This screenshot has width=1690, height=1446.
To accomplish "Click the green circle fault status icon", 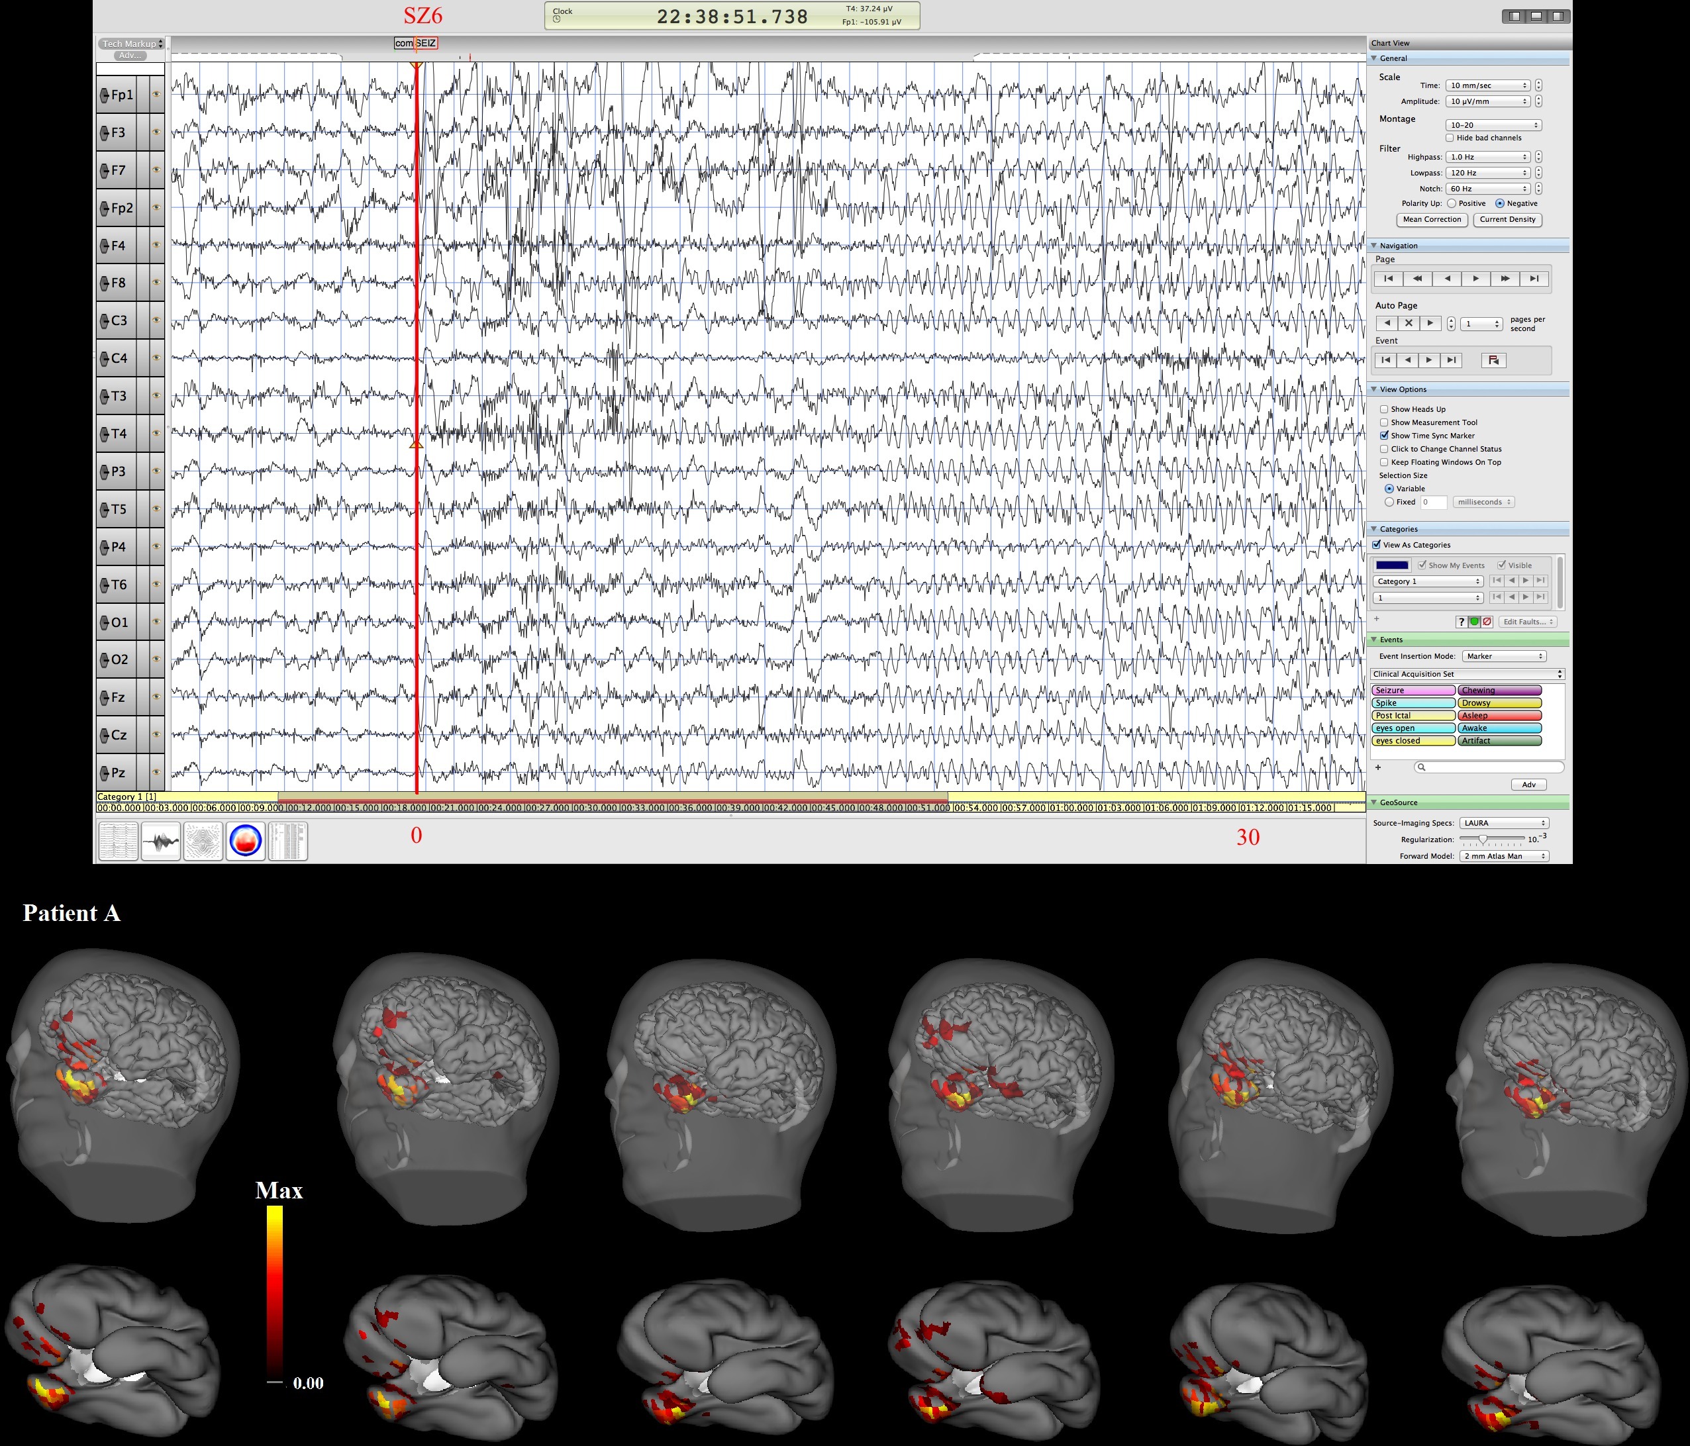I will coord(1474,622).
